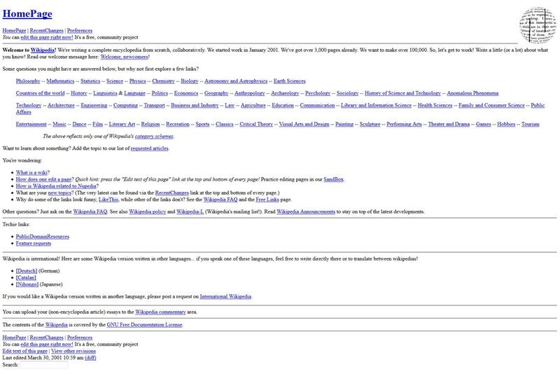This screenshot has width=560, height=374.
Task: Click the Wikipedia globe logo
Action: [538, 25]
